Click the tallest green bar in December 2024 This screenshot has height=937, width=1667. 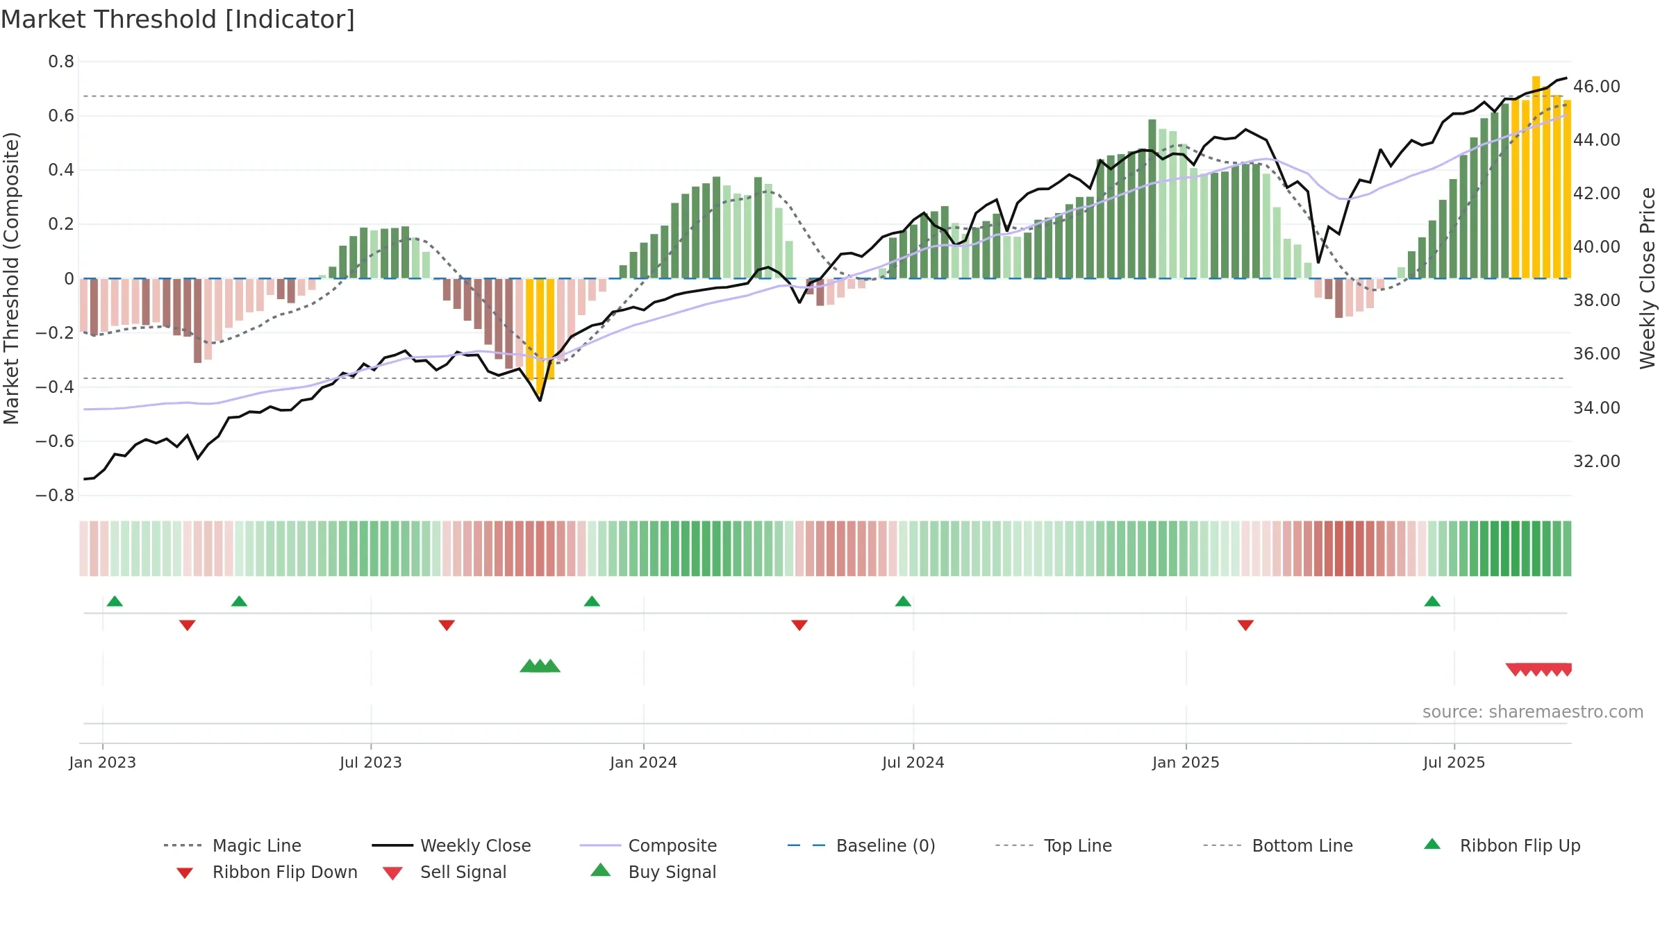(1152, 199)
